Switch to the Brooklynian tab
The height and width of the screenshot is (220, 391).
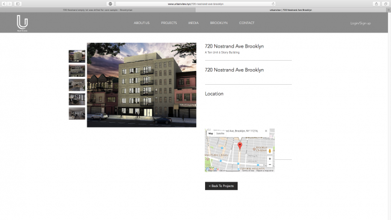click(x=97, y=10)
